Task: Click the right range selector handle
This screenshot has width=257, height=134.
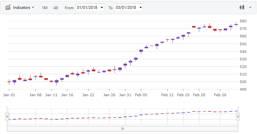Action: pos(238,116)
